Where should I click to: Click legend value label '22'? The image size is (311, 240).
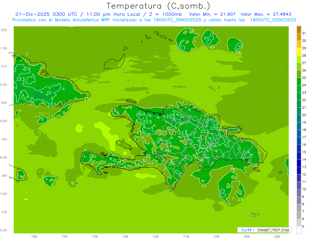[x=304, y=100]
